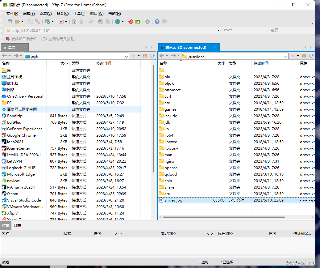Expand the globe icon dropdown arrow
The height and width of the screenshot is (268, 320).
pos(123,22)
